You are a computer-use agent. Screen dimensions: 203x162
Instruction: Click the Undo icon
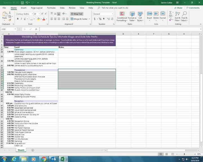coord(27,3)
